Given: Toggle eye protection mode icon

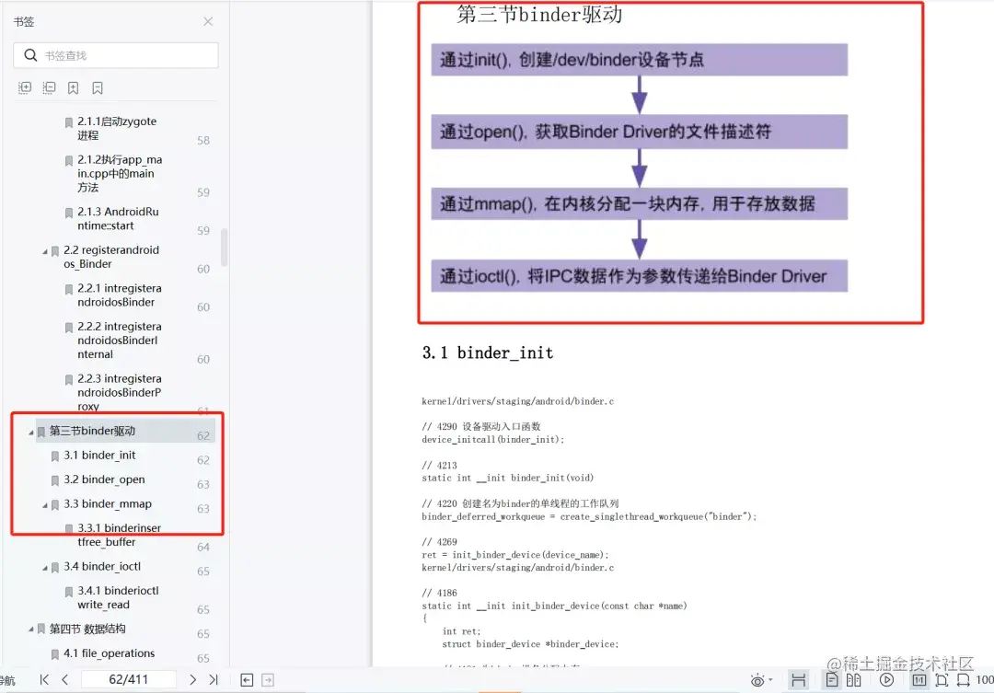Looking at the screenshot, I should [757, 680].
